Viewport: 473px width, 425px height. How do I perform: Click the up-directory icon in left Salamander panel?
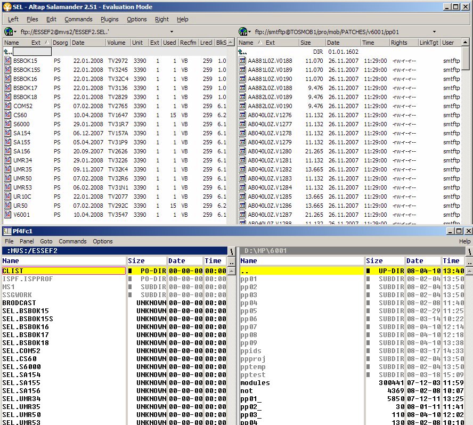pyautogui.click(x=8, y=52)
